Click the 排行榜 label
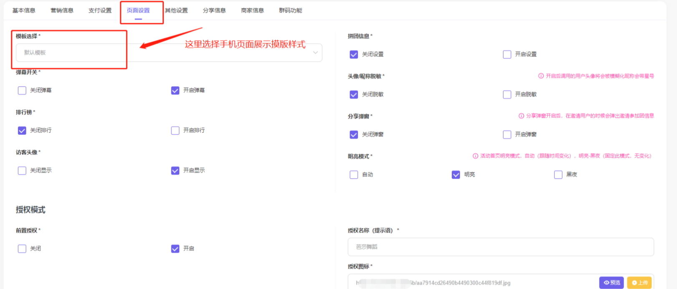 click(24, 112)
